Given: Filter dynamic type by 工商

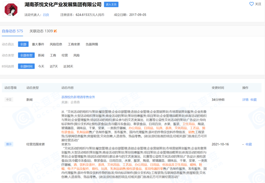Looking at the screenshot, I should [x=53, y=55].
